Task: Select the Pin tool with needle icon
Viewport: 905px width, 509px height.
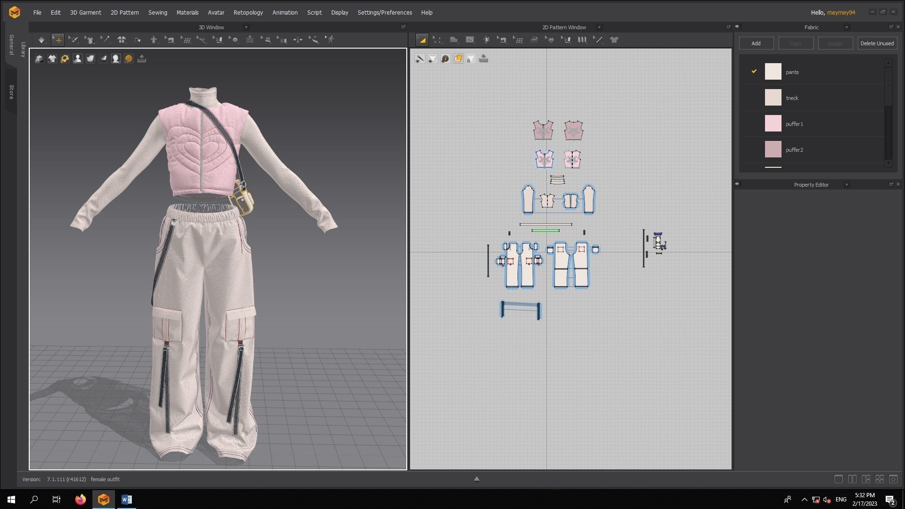Action: [106, 40]
